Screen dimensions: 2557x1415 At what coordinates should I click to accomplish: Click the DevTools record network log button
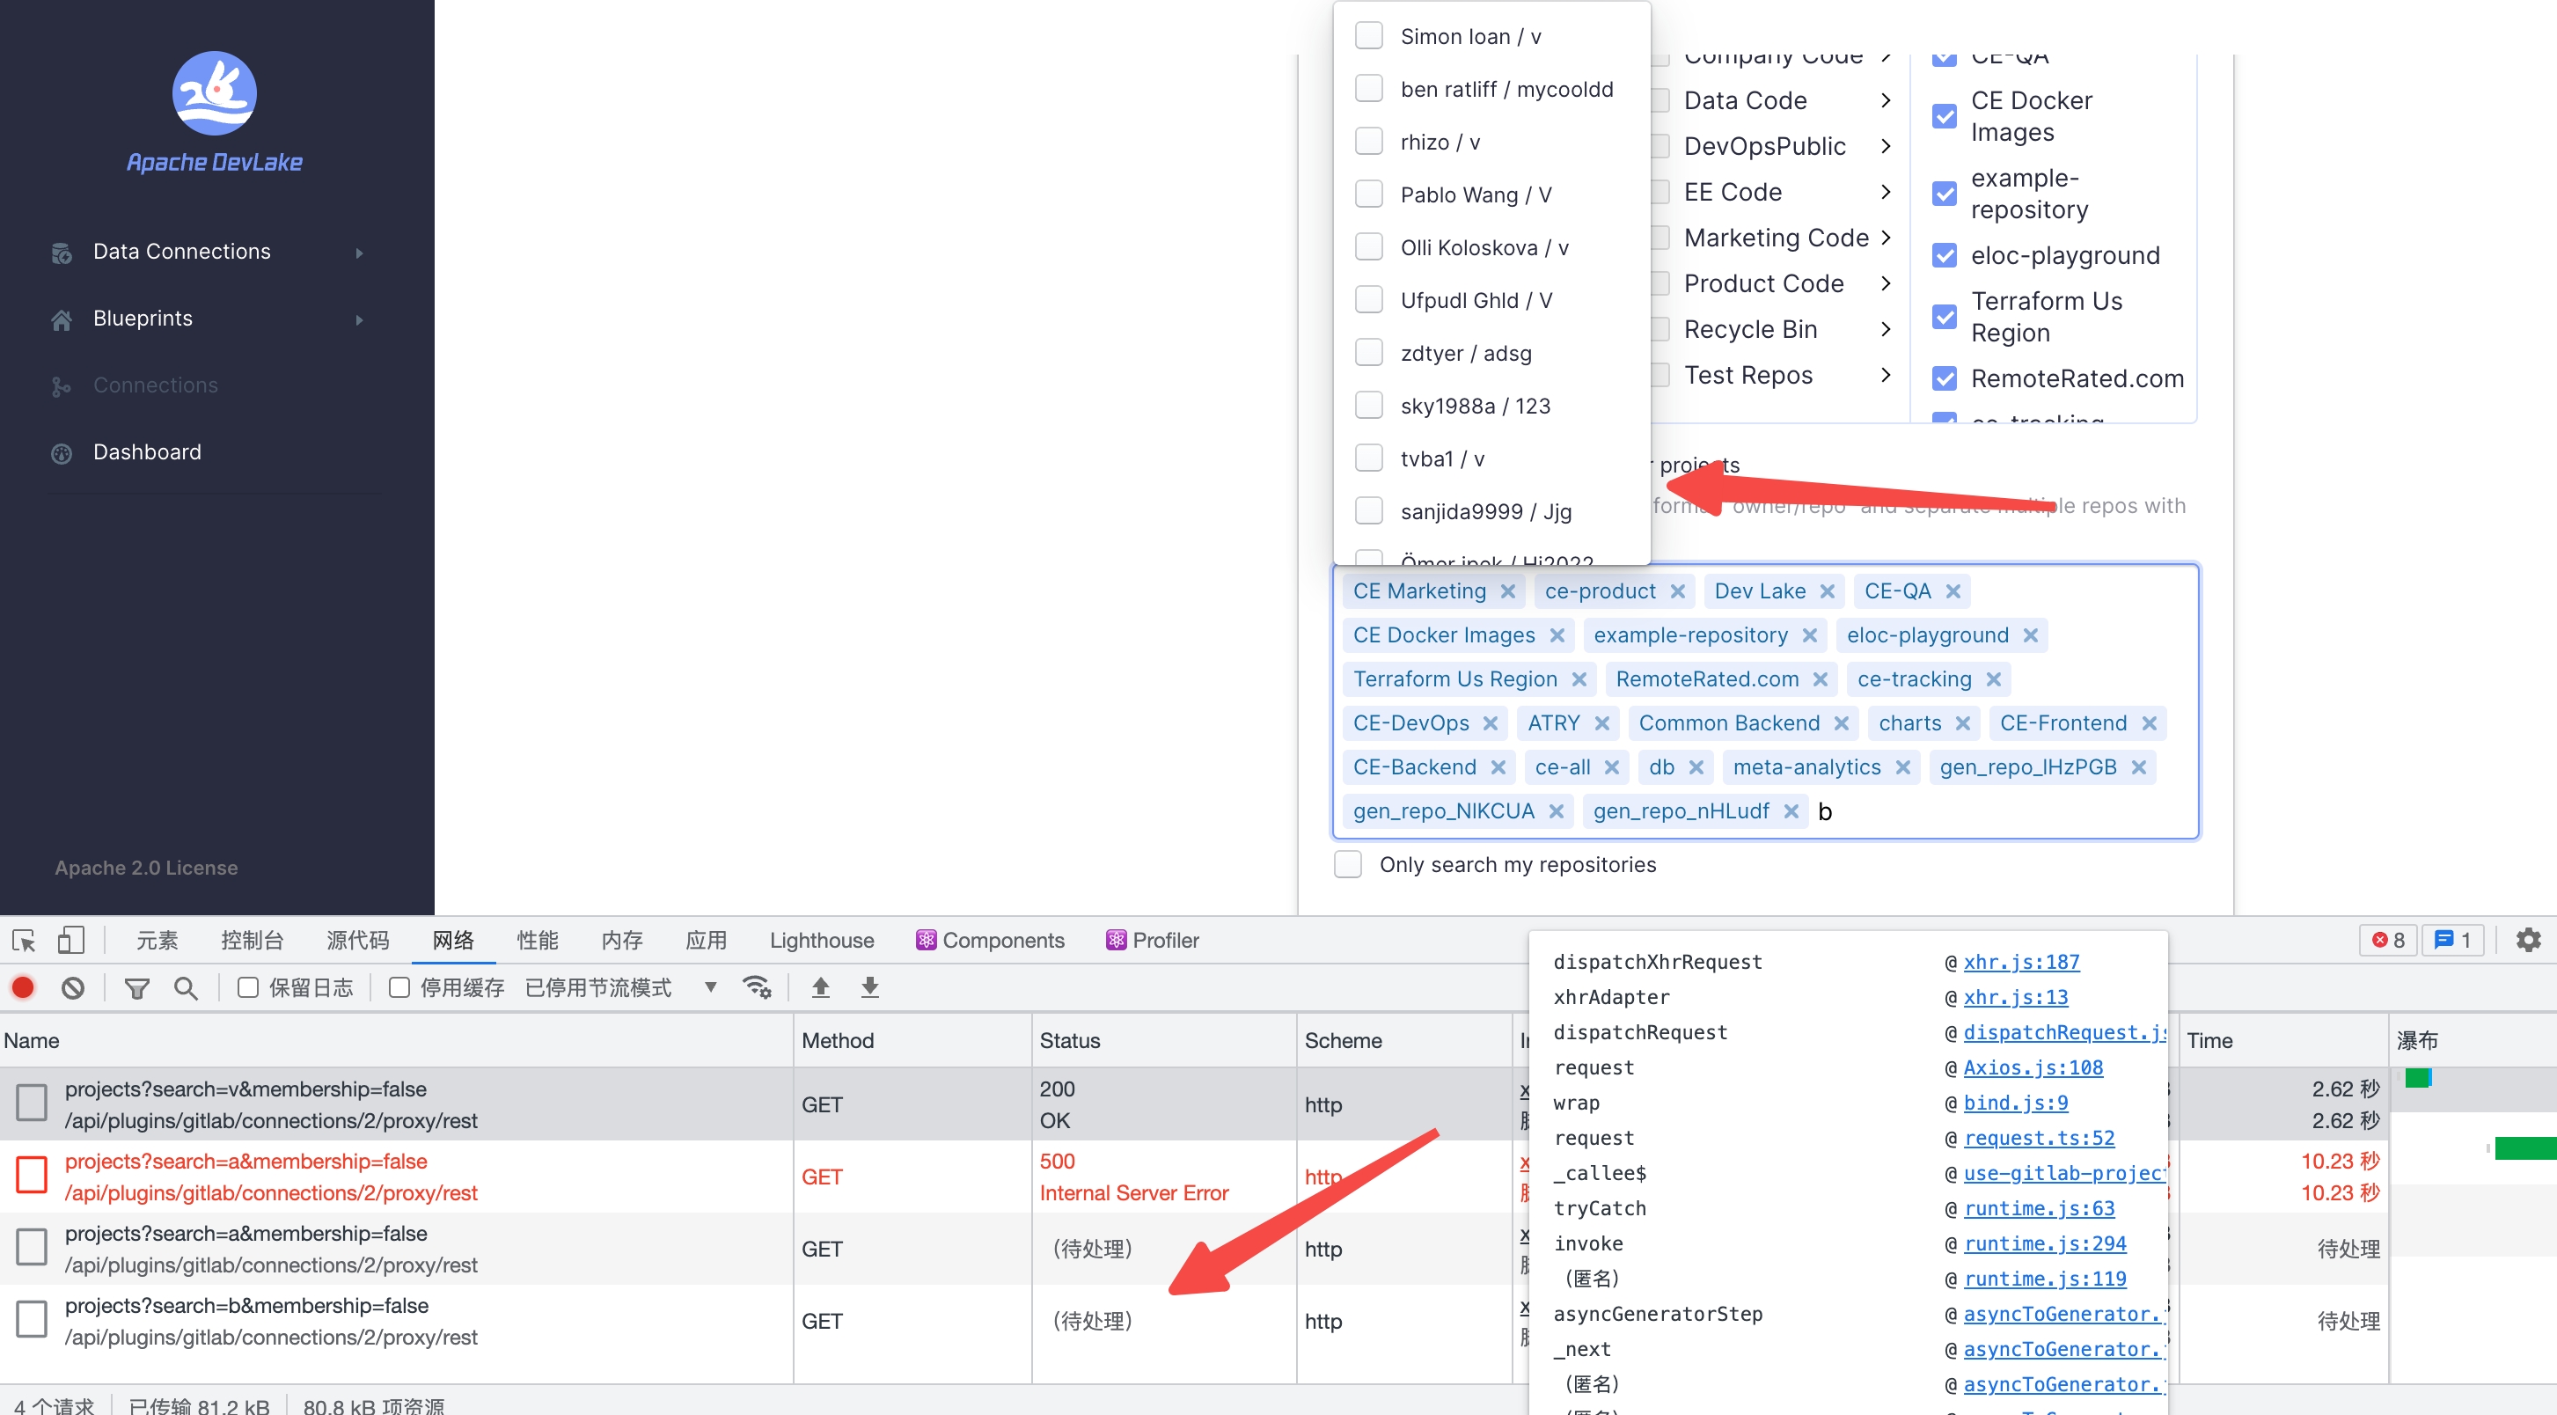click(23, 987)
